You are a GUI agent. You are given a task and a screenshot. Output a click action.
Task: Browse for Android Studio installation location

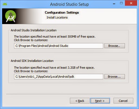(115, 46)
